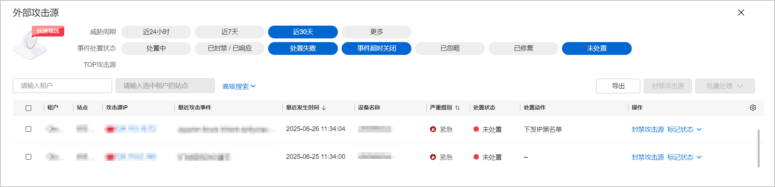The image size is (775, 187).
Task: Click the export button
Action: pos(618,86)
